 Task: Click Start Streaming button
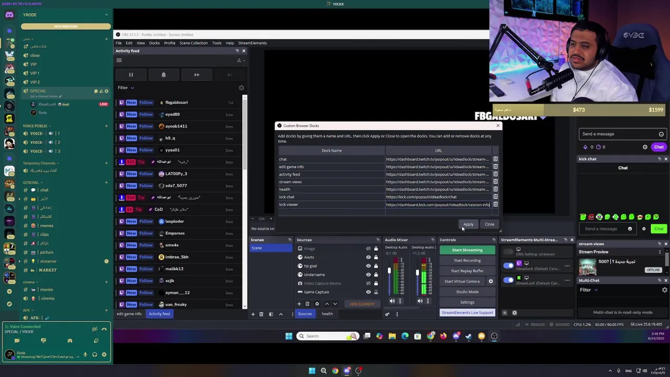pos(467,250)
